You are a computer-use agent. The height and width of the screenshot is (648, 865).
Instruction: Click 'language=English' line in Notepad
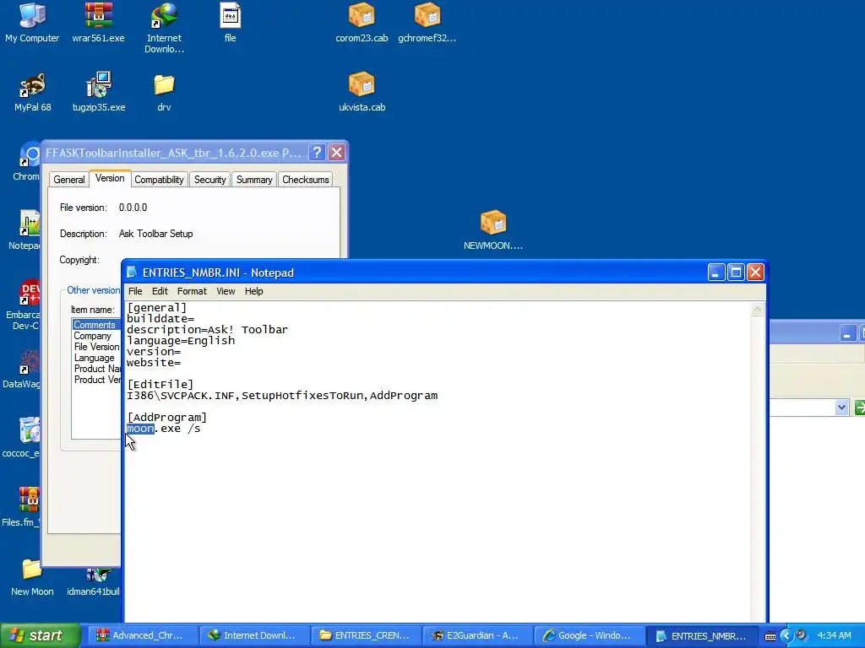[181, 341]
